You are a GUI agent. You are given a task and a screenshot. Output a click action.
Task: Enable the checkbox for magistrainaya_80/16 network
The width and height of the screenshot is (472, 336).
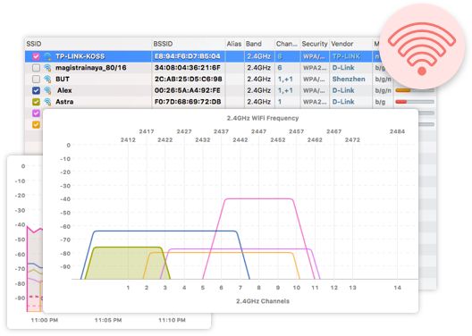pyautogui.click(x=36, y=68)
